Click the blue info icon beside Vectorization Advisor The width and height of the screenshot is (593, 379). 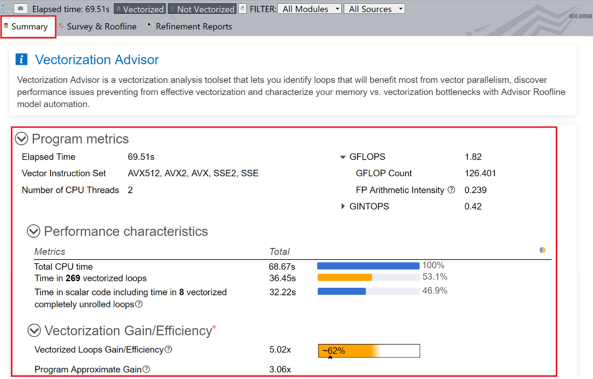(22, 59)
